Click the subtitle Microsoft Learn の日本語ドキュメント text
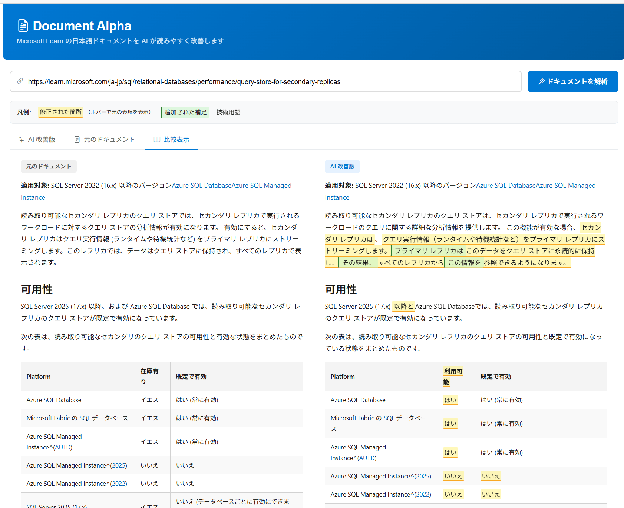This screenshot has width=624, height=508. [120, 41]
